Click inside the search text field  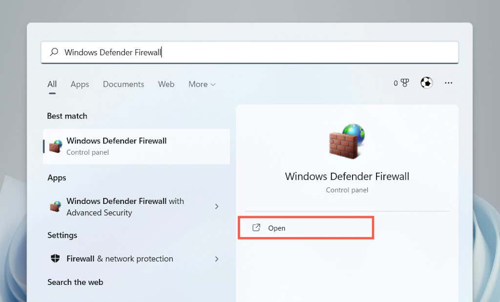tap(250, 52)
